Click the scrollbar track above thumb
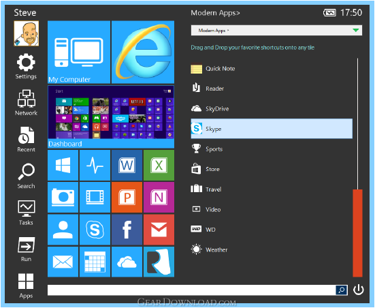 (357, 123)
